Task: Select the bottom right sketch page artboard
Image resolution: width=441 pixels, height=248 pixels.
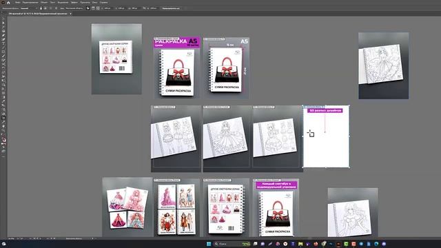Action: (x=353, y=212)
